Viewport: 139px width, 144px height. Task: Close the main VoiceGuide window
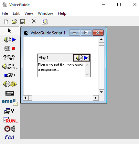135,5
